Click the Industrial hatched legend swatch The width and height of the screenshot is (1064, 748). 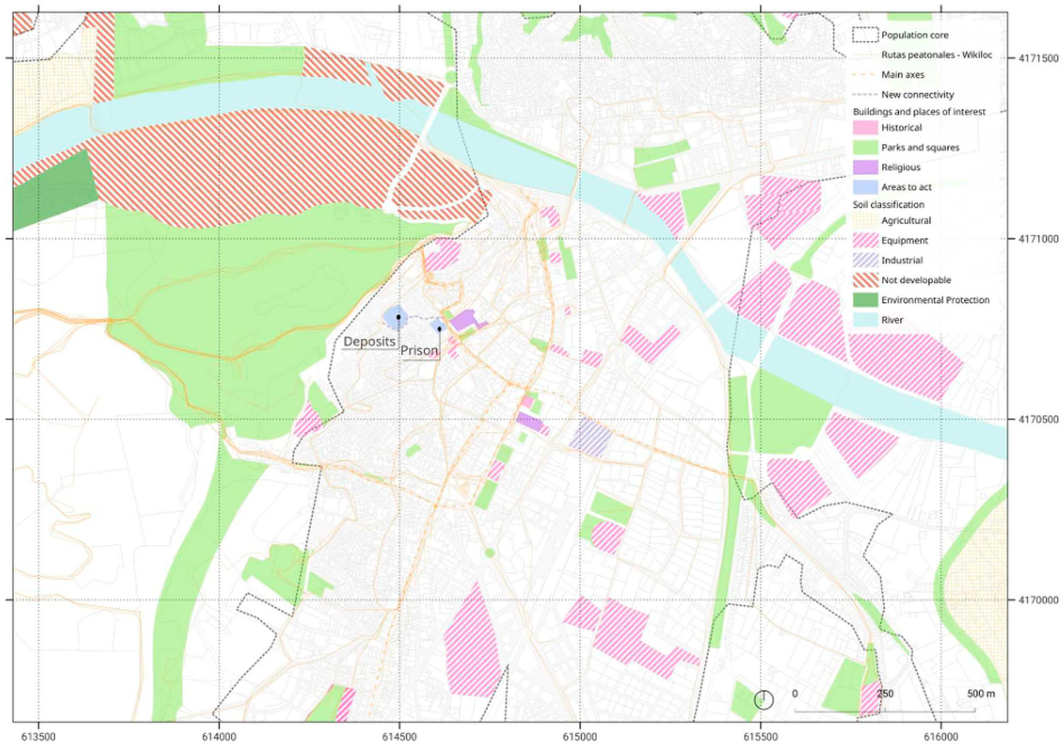point(865,261)
